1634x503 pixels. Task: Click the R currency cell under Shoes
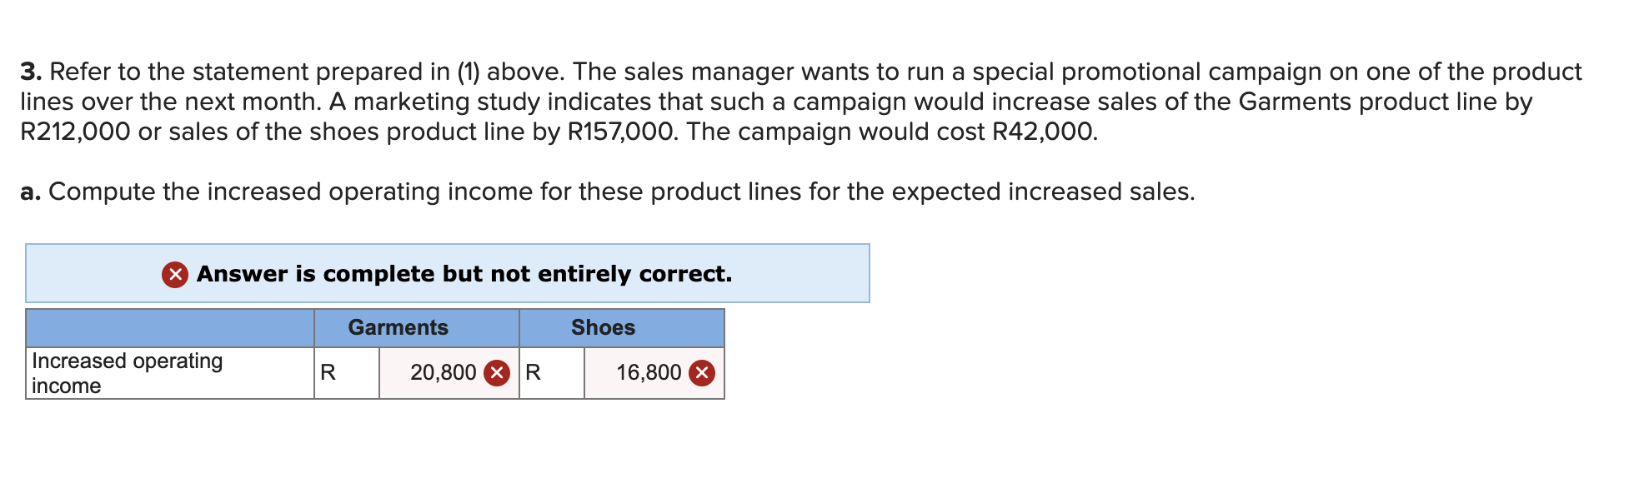[x=552, y=373]
